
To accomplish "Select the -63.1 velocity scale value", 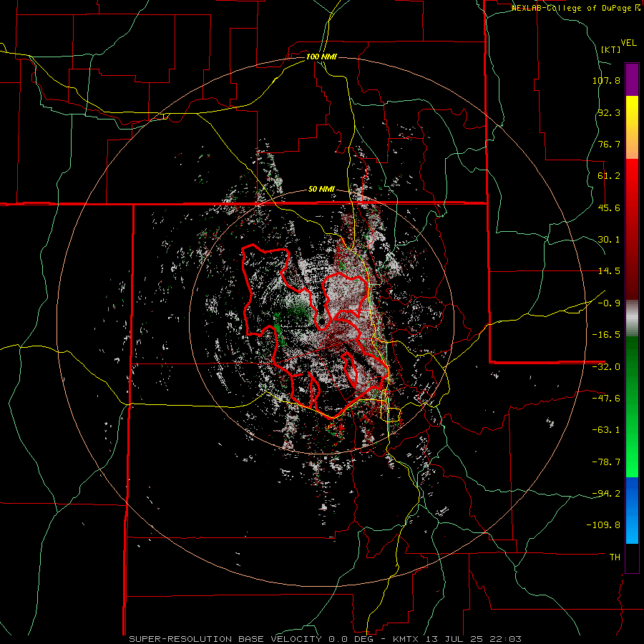I will pos(606,430).
